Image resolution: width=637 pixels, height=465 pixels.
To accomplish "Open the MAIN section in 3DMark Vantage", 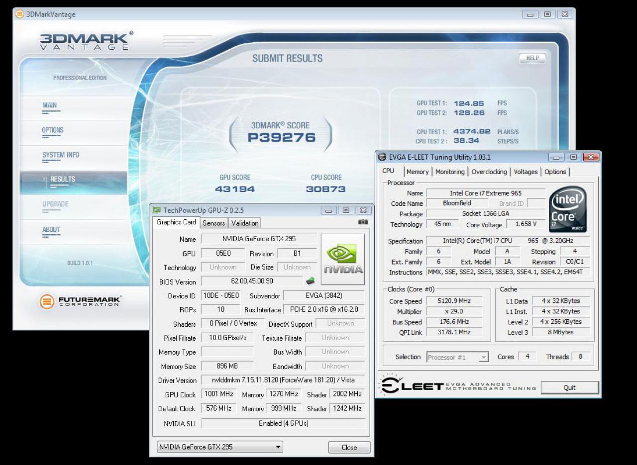I will pyautogui.click(x=50, y=105).
